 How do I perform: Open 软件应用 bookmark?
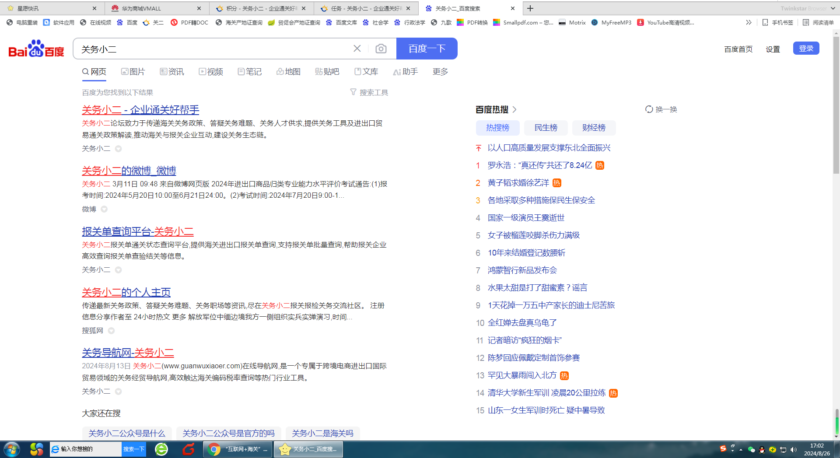pos(59,22)
